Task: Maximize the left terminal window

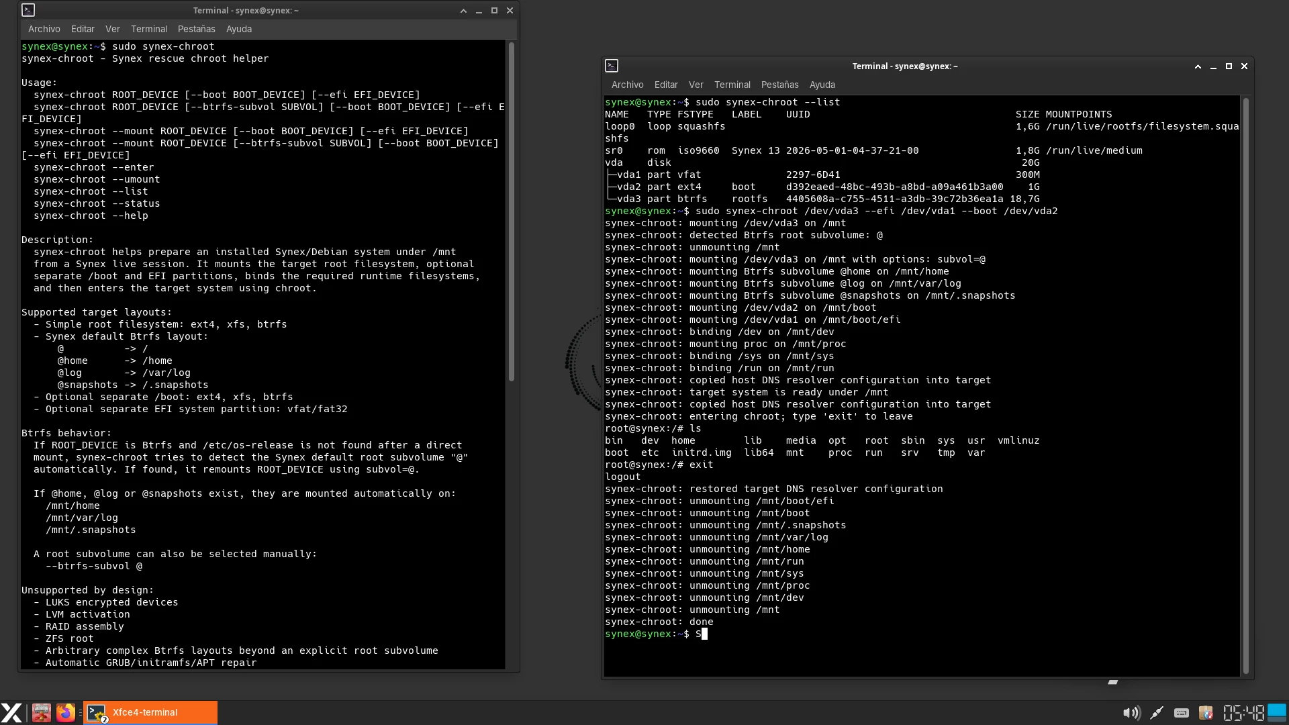Action: click(494, 11)
